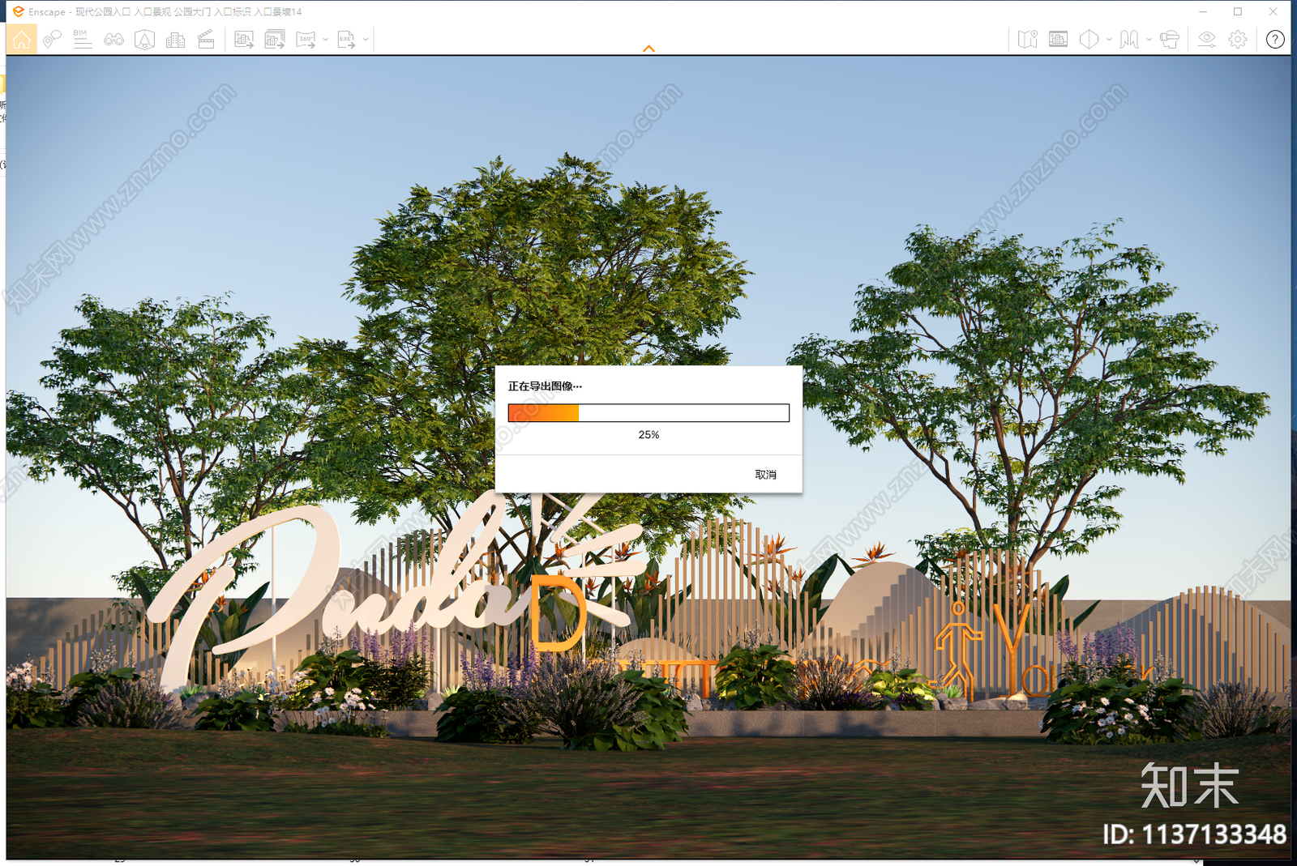Open the BIM information panel
Viewport: 1297px width, 866px height.
click(82, 39)
